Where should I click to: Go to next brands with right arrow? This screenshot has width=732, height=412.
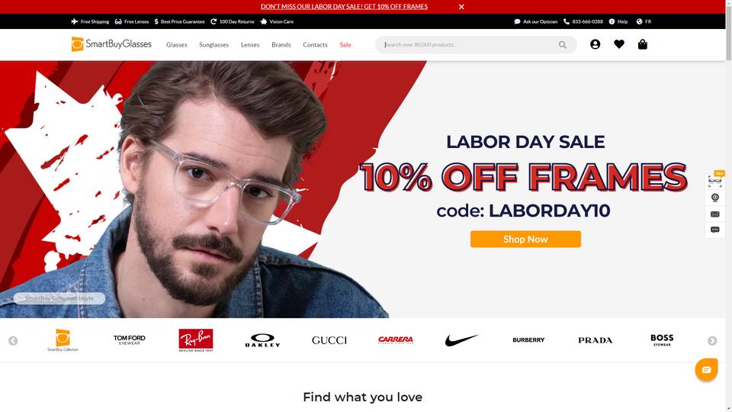pos(712,341)
